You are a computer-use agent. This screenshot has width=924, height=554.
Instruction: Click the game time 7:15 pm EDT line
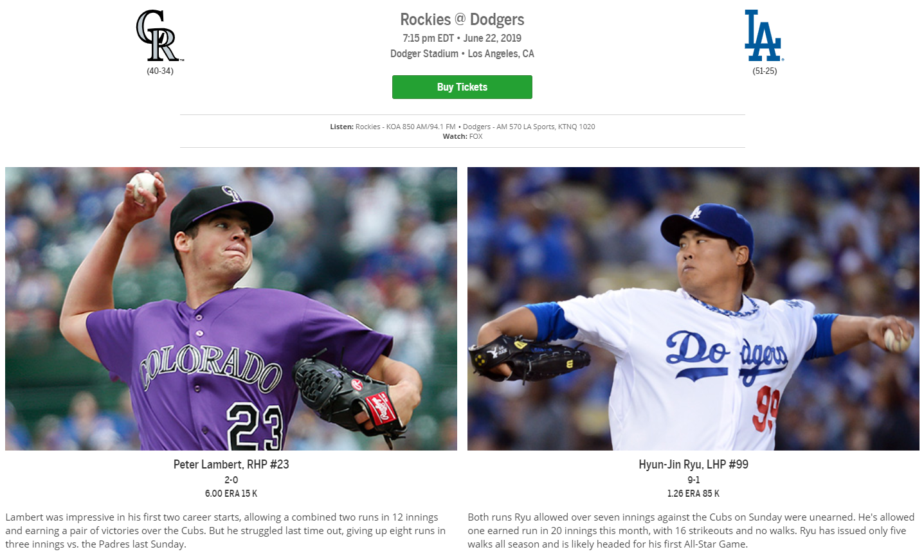[462, 38]
